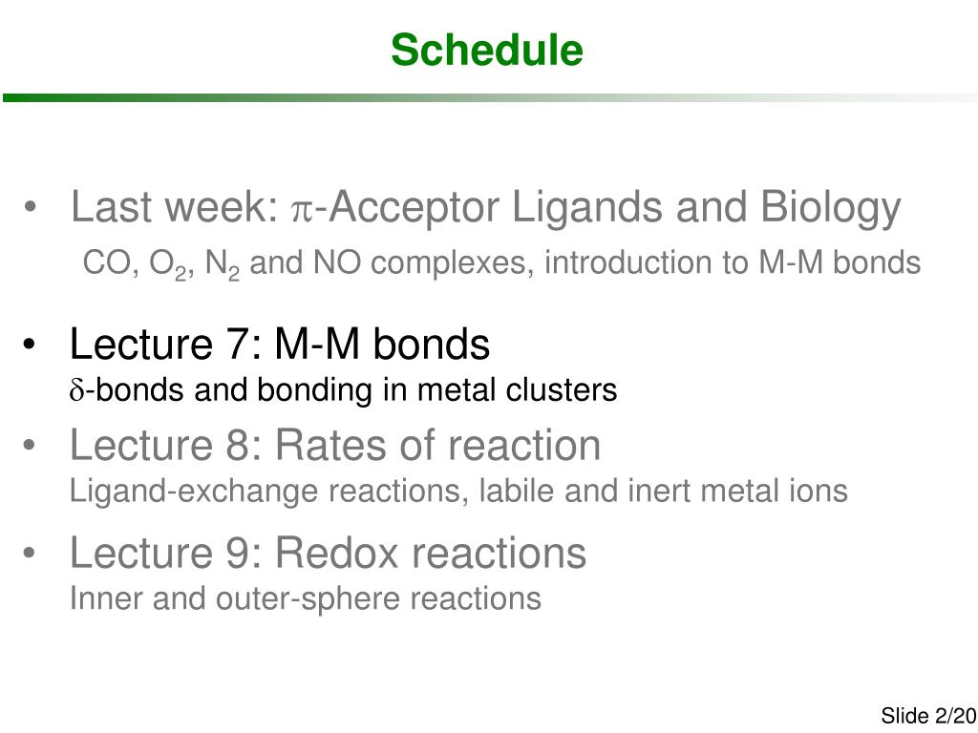This screenshot has height=733, width=978.
Task: Click the words labile and inert metal ions
Action: point(664,491)
